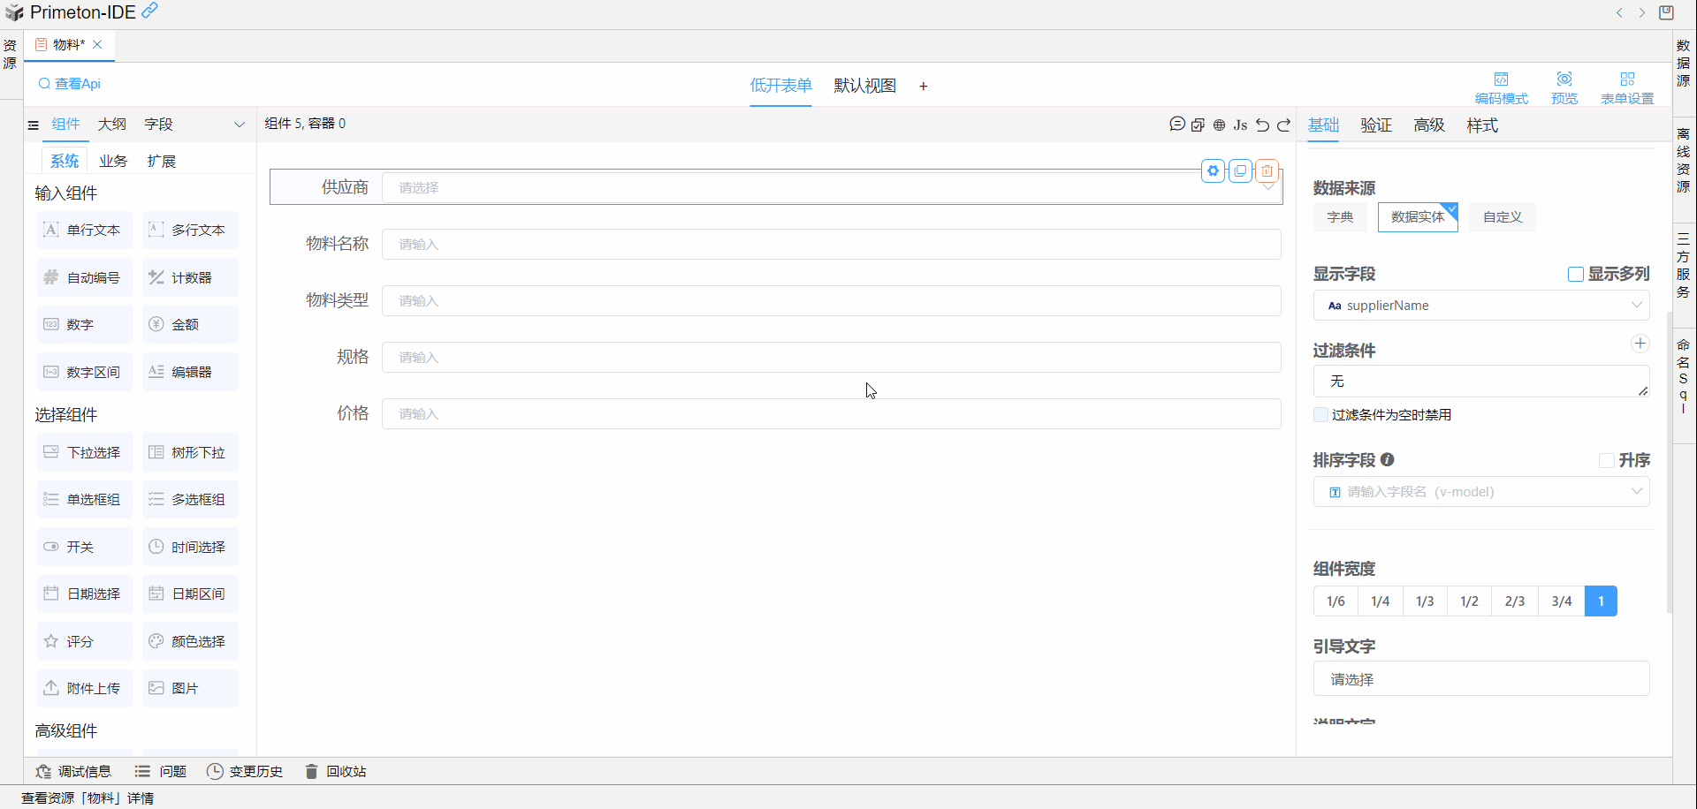
Task: Check the 升序 ascending option
Action: 1606,460
